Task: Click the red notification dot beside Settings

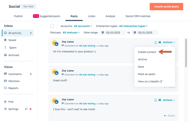Action: 31,109
